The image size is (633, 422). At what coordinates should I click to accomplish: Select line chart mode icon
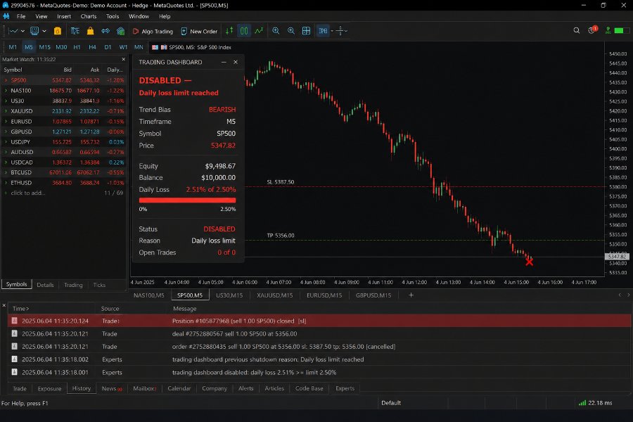point(259,31)
